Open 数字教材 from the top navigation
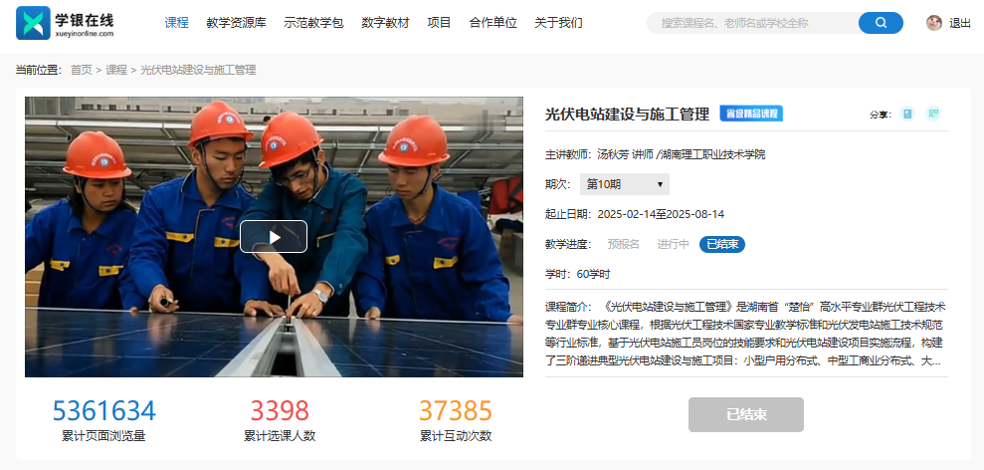This screenshot has width=984, height=470. pos(385,23)
